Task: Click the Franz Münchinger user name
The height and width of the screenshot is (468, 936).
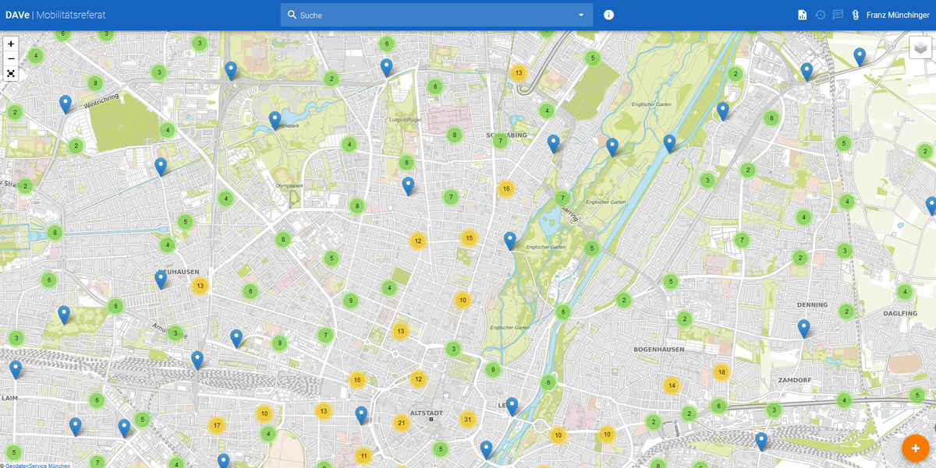Action: 897,15
